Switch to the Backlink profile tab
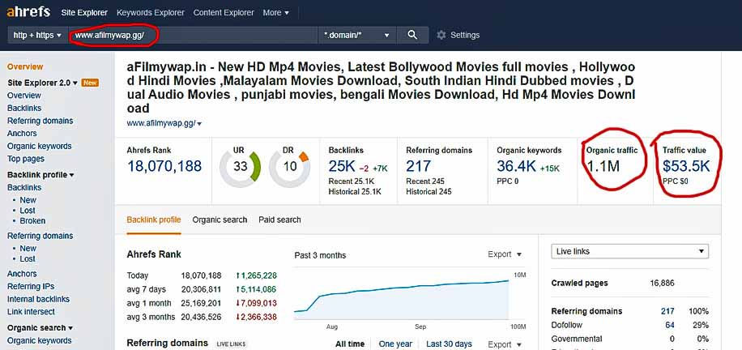 pos(154,220)
